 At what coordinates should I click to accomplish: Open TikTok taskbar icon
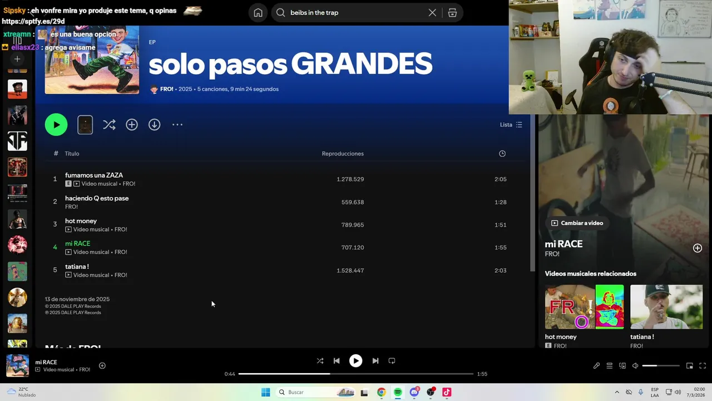[x=447, y=392]
